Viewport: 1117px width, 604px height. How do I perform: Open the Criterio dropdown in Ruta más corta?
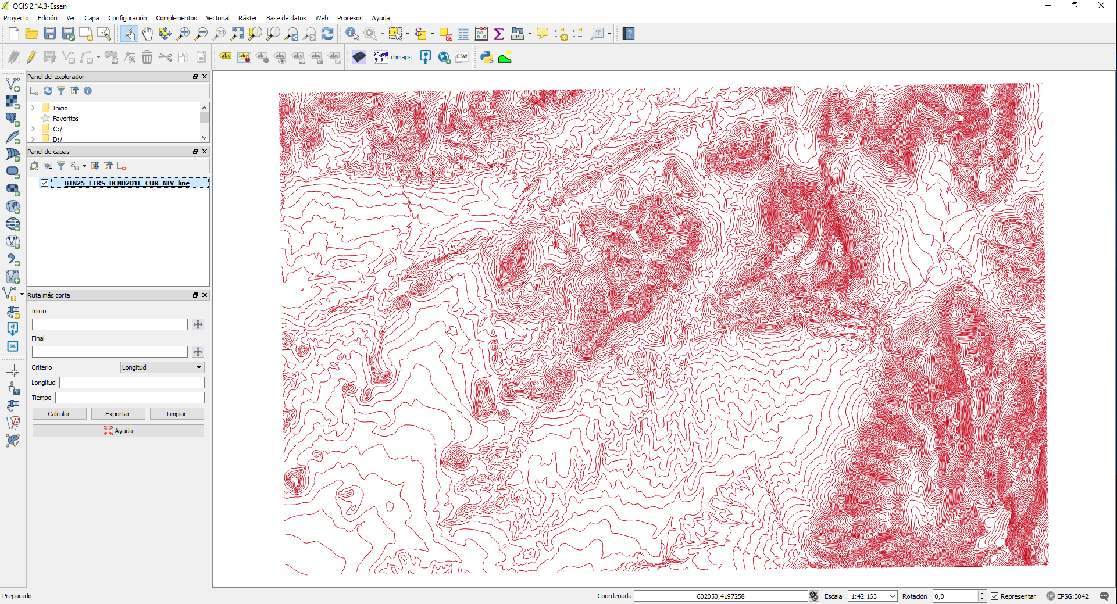162,367
